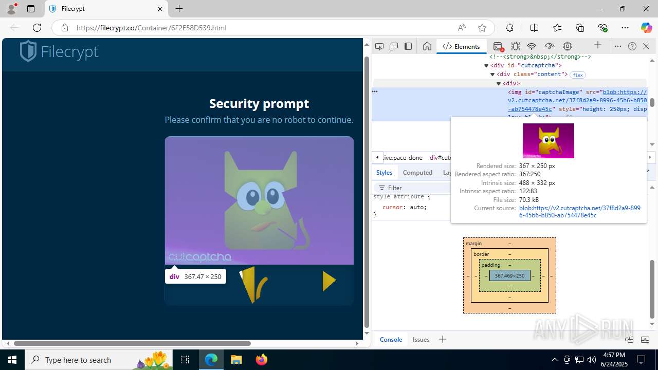Open the Console drawer tab
This screenshot has width=658, height=370.
391,339
